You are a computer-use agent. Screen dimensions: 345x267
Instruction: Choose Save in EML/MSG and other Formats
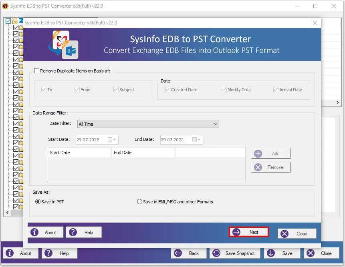click(140, 202)
